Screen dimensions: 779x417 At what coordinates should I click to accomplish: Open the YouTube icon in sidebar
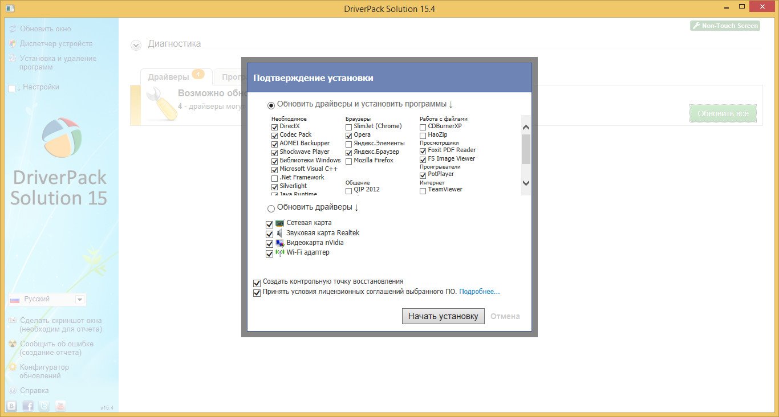(x=60, y=406)
